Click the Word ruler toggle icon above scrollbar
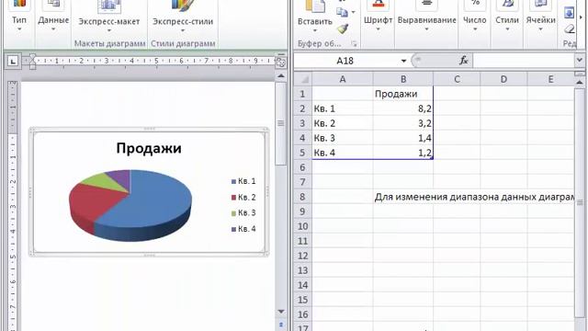Screen dimensions: 588x331 tap(280, 63)
